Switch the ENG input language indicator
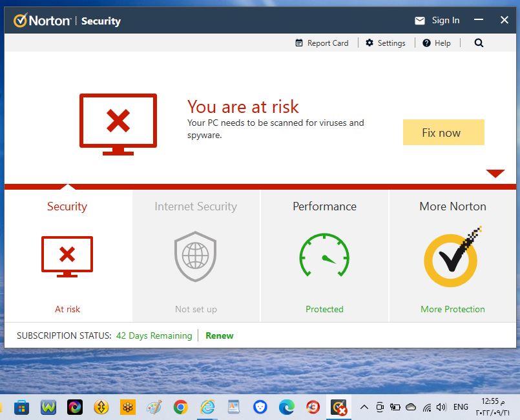520x420 pixels. [461, 406]
